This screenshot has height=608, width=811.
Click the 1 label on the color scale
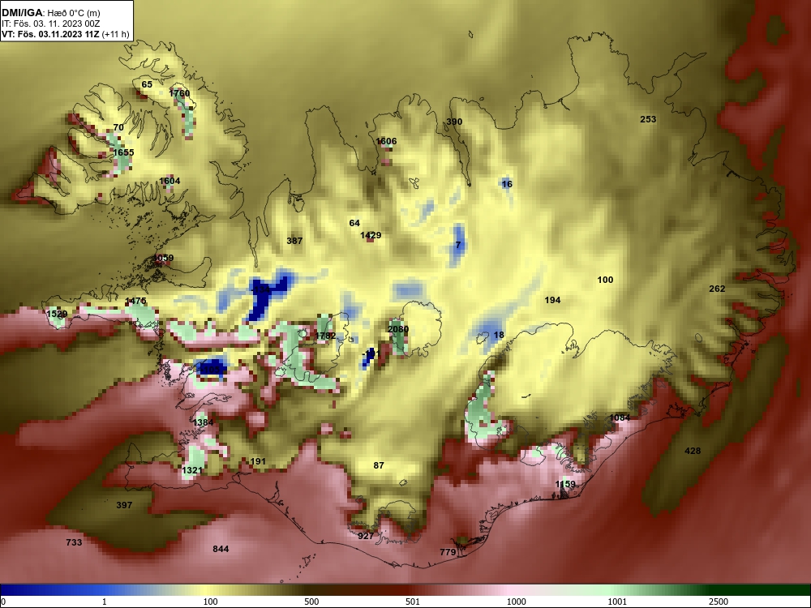[x=105, y=602]
